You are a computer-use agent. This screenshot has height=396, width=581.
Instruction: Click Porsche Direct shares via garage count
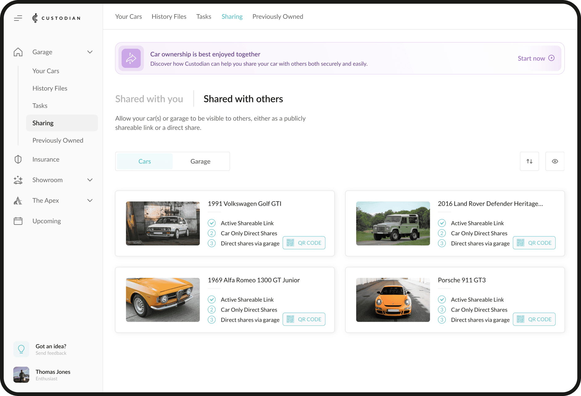click(x=442, y=320)
